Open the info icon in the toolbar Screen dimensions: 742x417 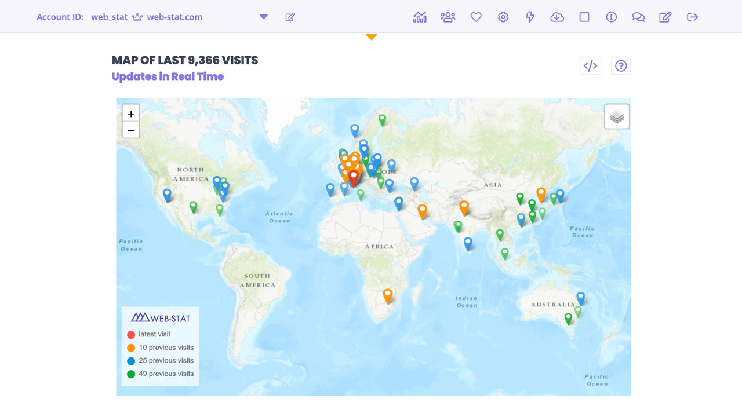click(x=610, y=17)
